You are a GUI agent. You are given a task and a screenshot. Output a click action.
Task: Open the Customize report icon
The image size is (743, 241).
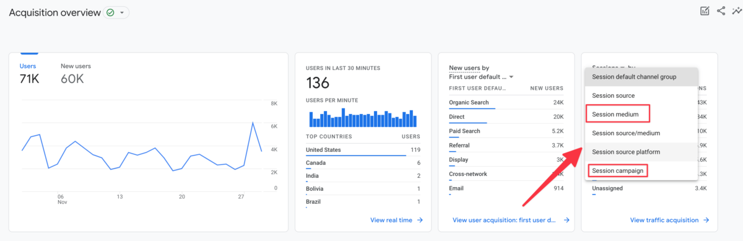pyautogui.click(x=705, y=11)
